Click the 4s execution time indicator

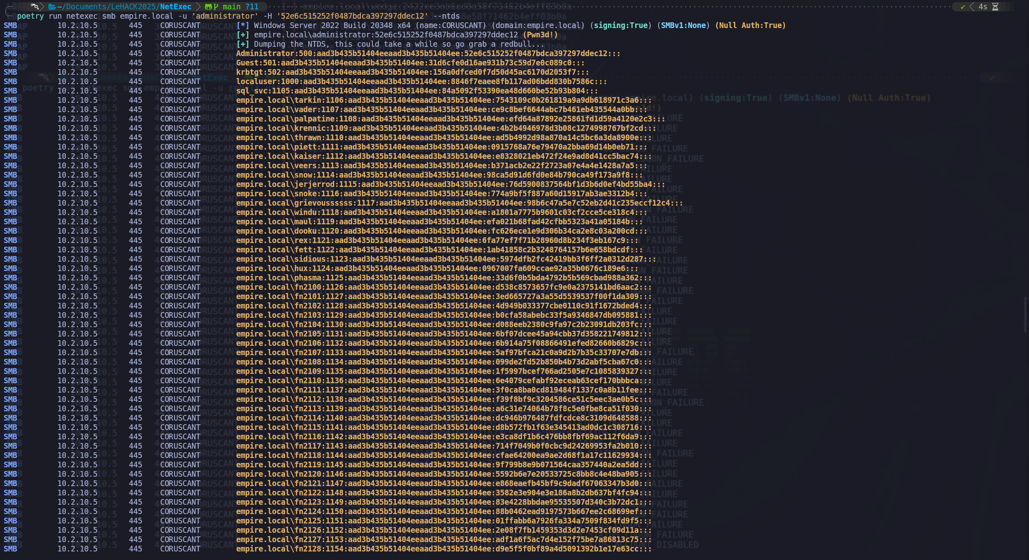click(x=983, y=7)
